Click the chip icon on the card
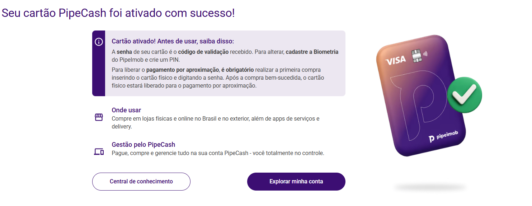The height and width of the screenshot is (206, 532). click(415, 56)
